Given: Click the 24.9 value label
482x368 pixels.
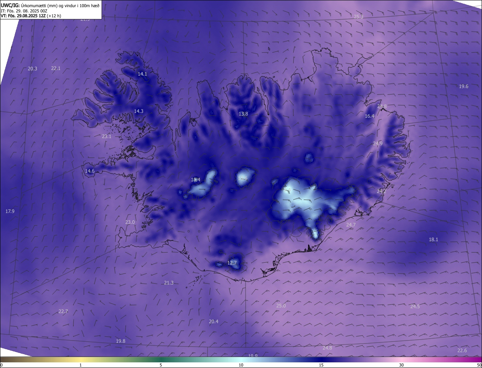Looking at the screenshot, I should (x=378, y=144).
